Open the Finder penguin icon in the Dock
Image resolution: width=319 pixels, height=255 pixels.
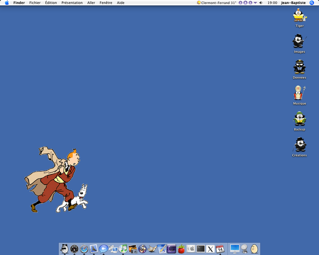pos(65,249)
